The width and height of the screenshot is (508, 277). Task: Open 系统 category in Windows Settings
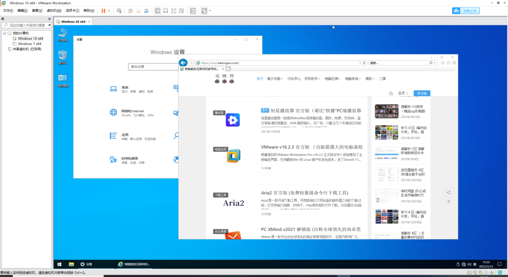point(131,89)
